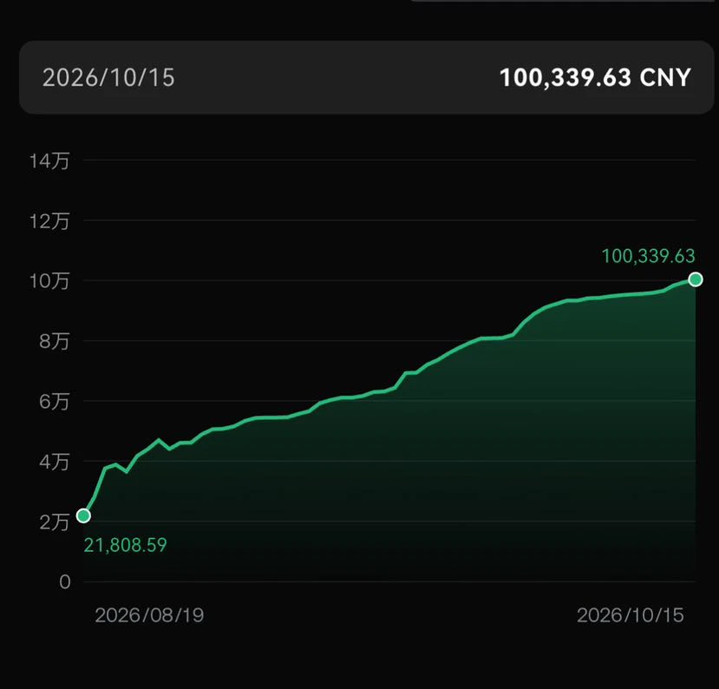Click the 2万 y-axis label

(x=54, y=522)
